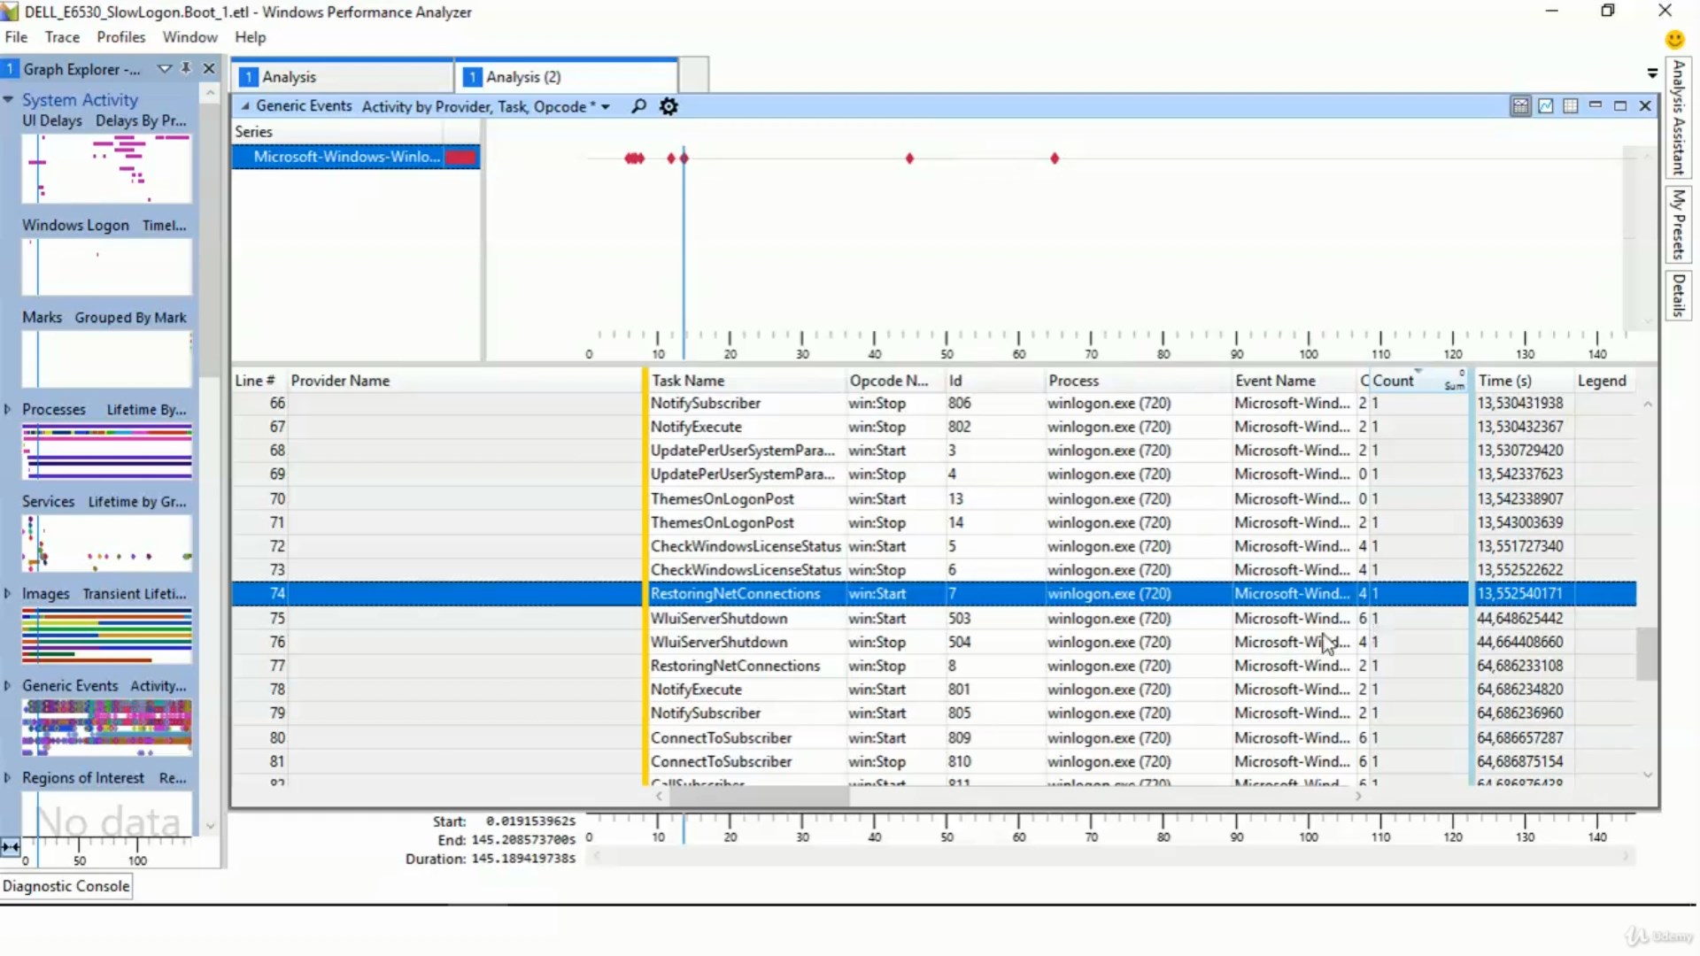Image resolution: width=1700 pixels, height=956 pixels.
Task: Click the Windows Performance Analyzer title bar icon
Action: [x=10, y=12]
